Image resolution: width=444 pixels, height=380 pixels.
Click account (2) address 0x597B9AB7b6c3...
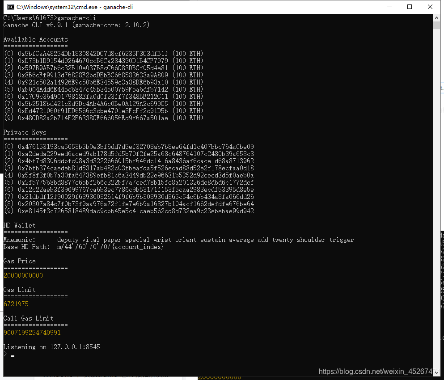93,68
